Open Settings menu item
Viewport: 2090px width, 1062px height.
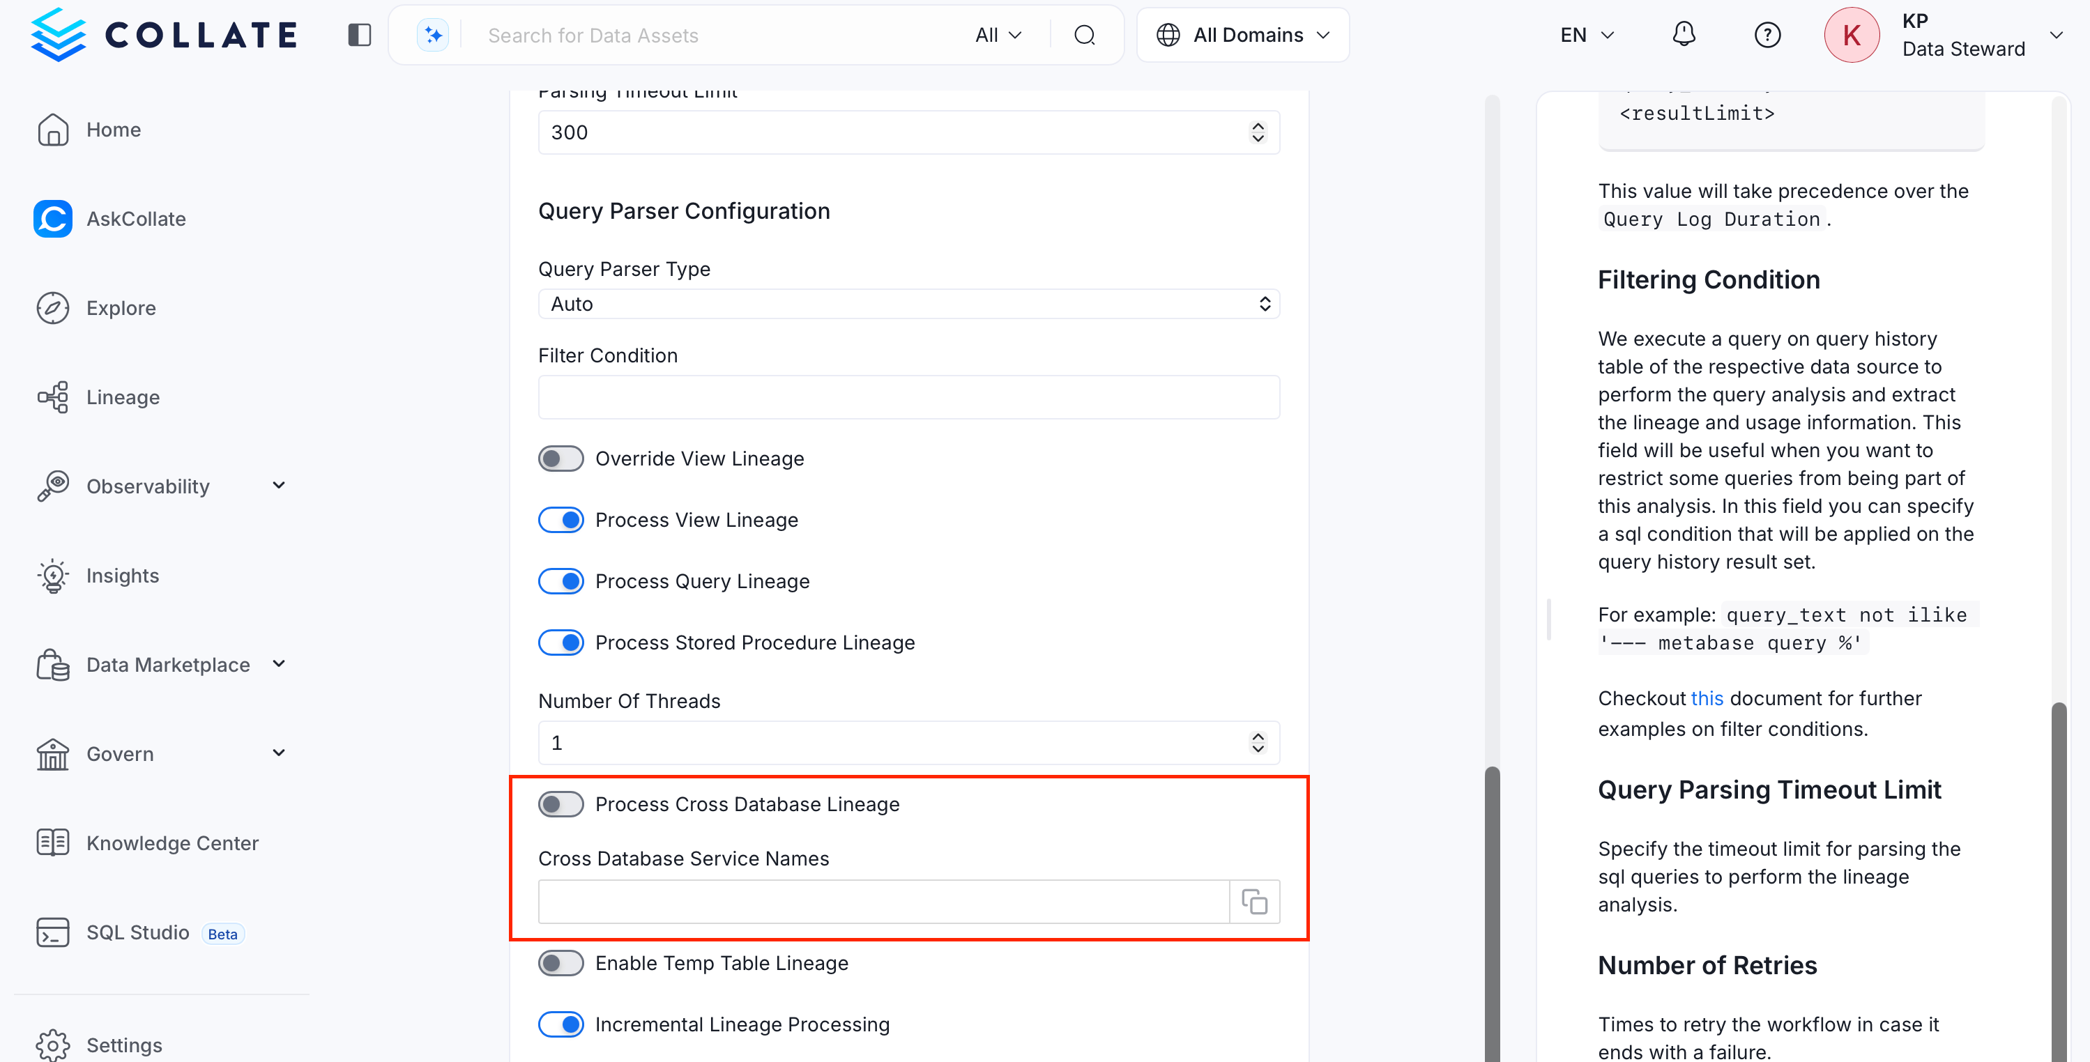[x=124, y=1045]
